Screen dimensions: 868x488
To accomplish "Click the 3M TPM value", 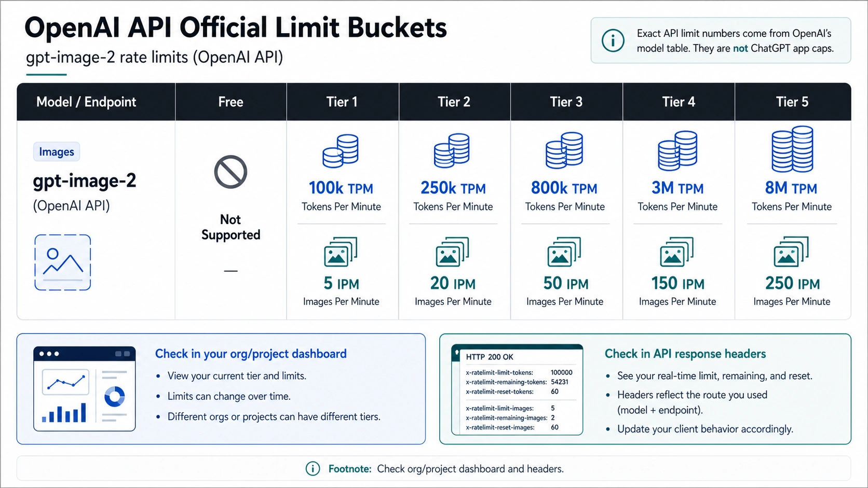I will pos(677,188).
